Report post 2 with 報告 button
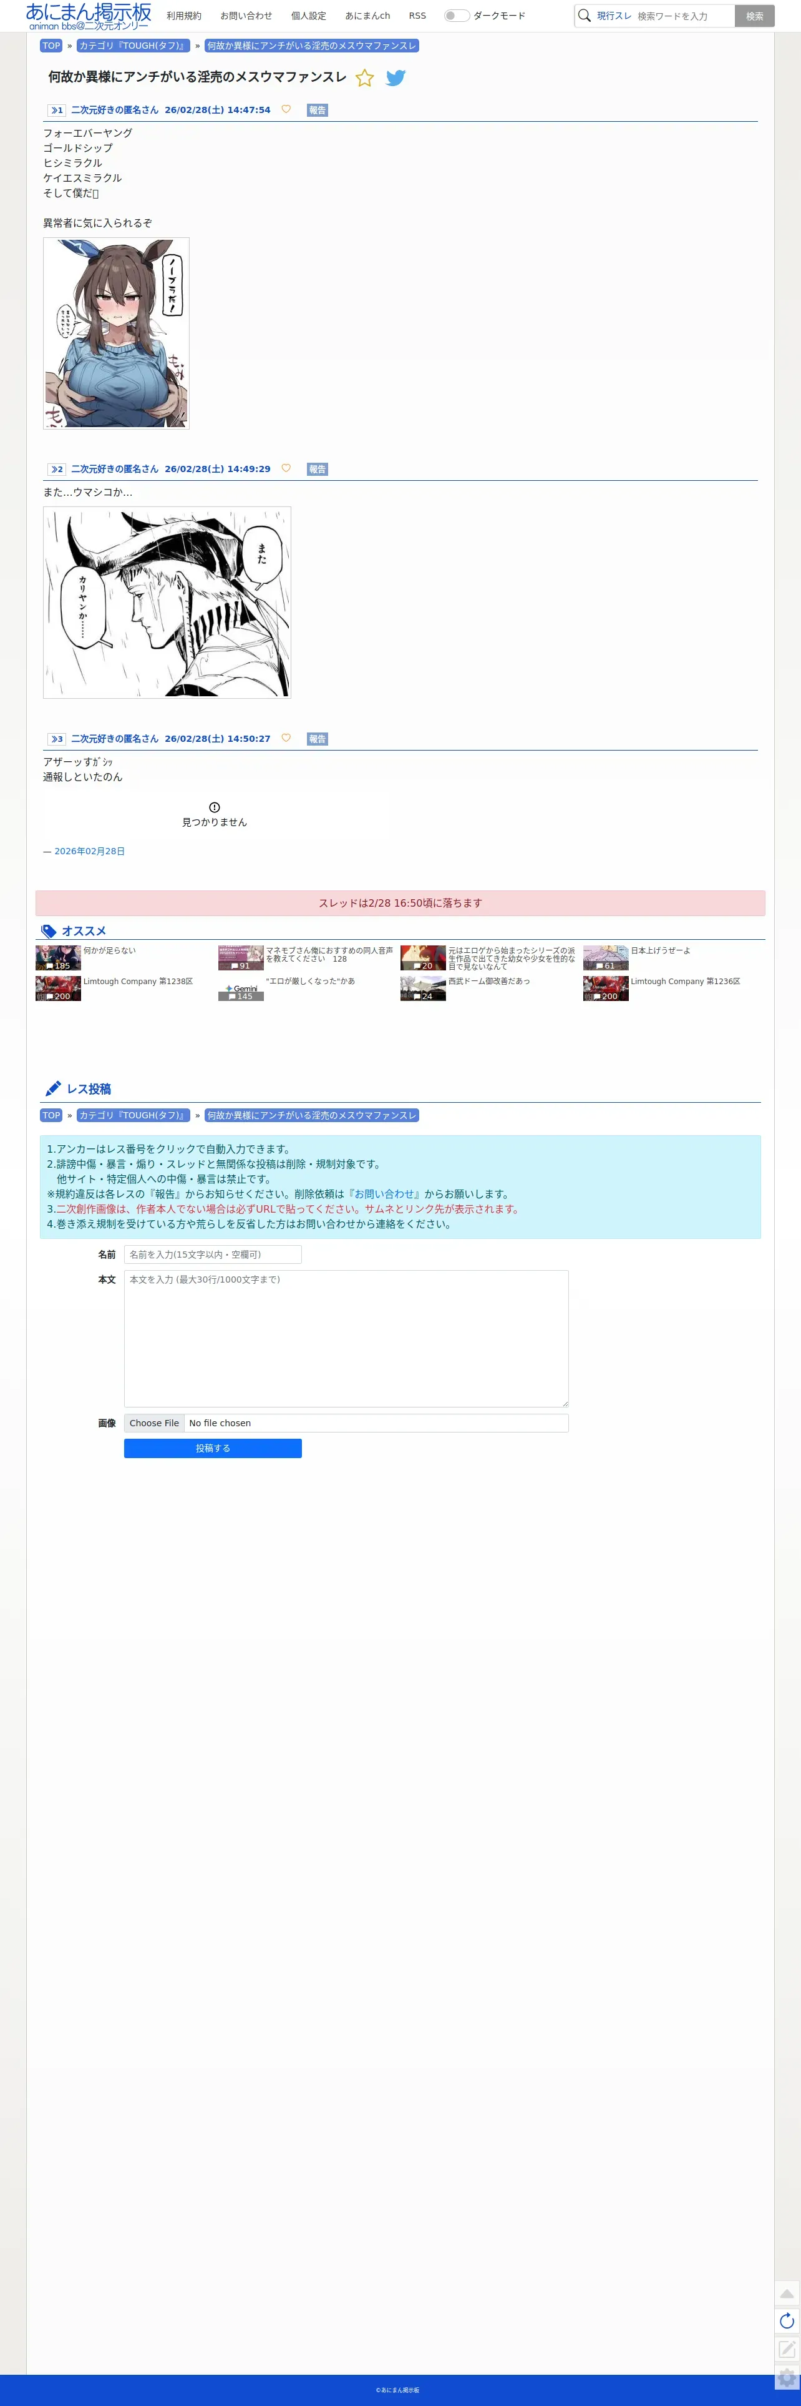801x2406 pixels. [318, 469]
